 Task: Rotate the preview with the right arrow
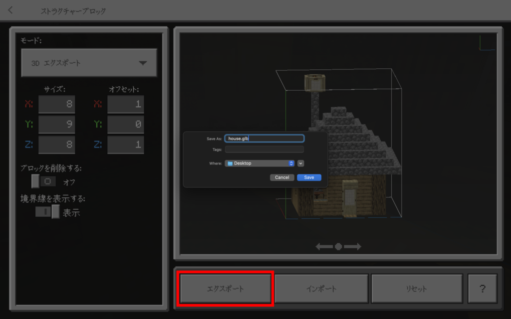pos(353,247)
